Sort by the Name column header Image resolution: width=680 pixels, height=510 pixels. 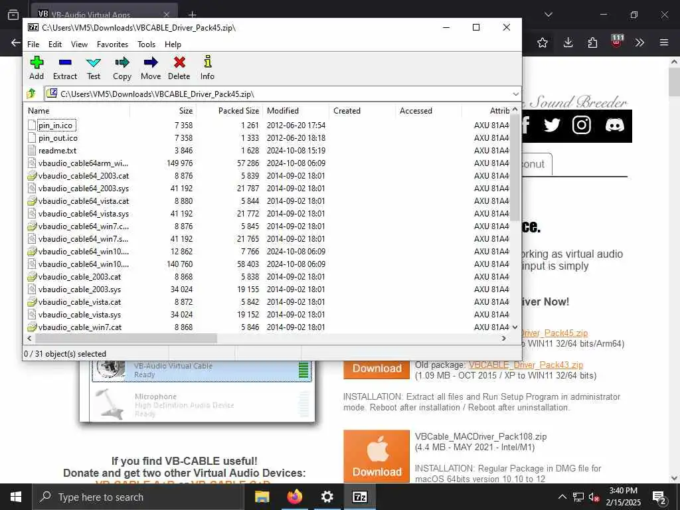pos(76,111)
